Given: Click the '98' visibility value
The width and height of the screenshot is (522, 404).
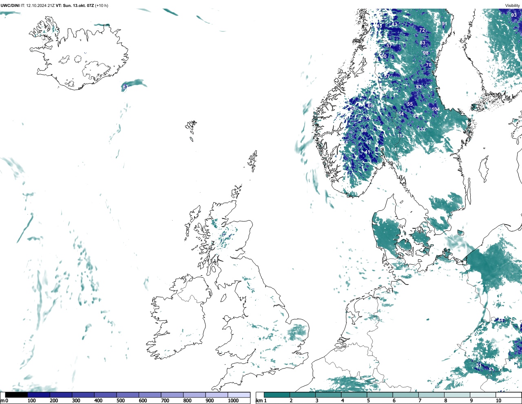Looking at the screenshot, I should point(426,53).
